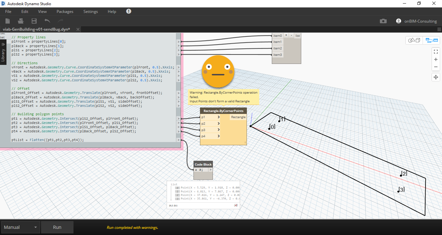This screenshot has height=235, width=442.
Task: Click the p3 port chevron on Rectangle.ByCornerPoints
Action: tap(219, 130)
